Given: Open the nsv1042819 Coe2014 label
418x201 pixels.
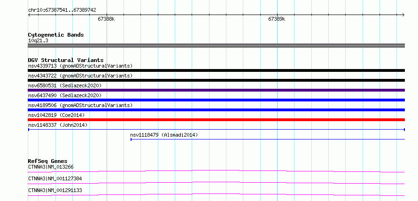Looking at the screenshot, I should (x=56, y=115).
